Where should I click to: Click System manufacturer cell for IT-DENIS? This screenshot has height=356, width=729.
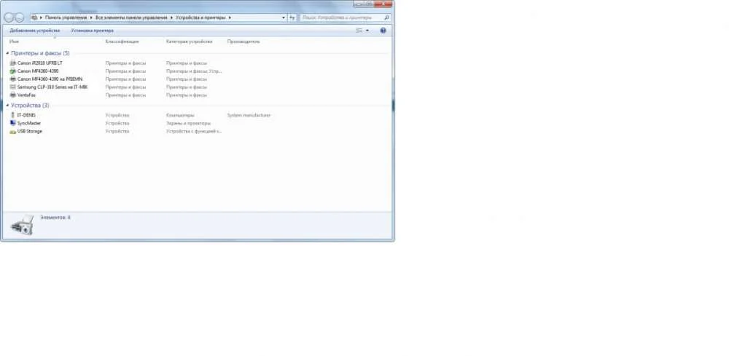[x=249, y=115]
